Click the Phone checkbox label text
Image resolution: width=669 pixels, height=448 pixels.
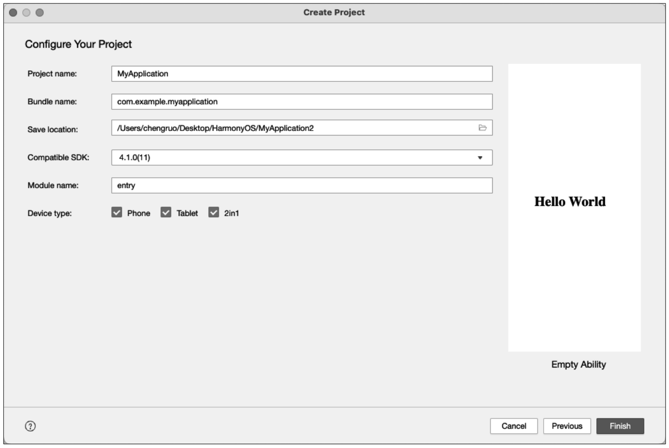(x=138, y=213)
